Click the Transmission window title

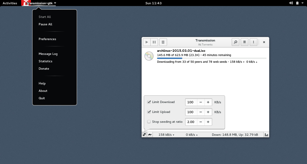(x=205, y=40)
